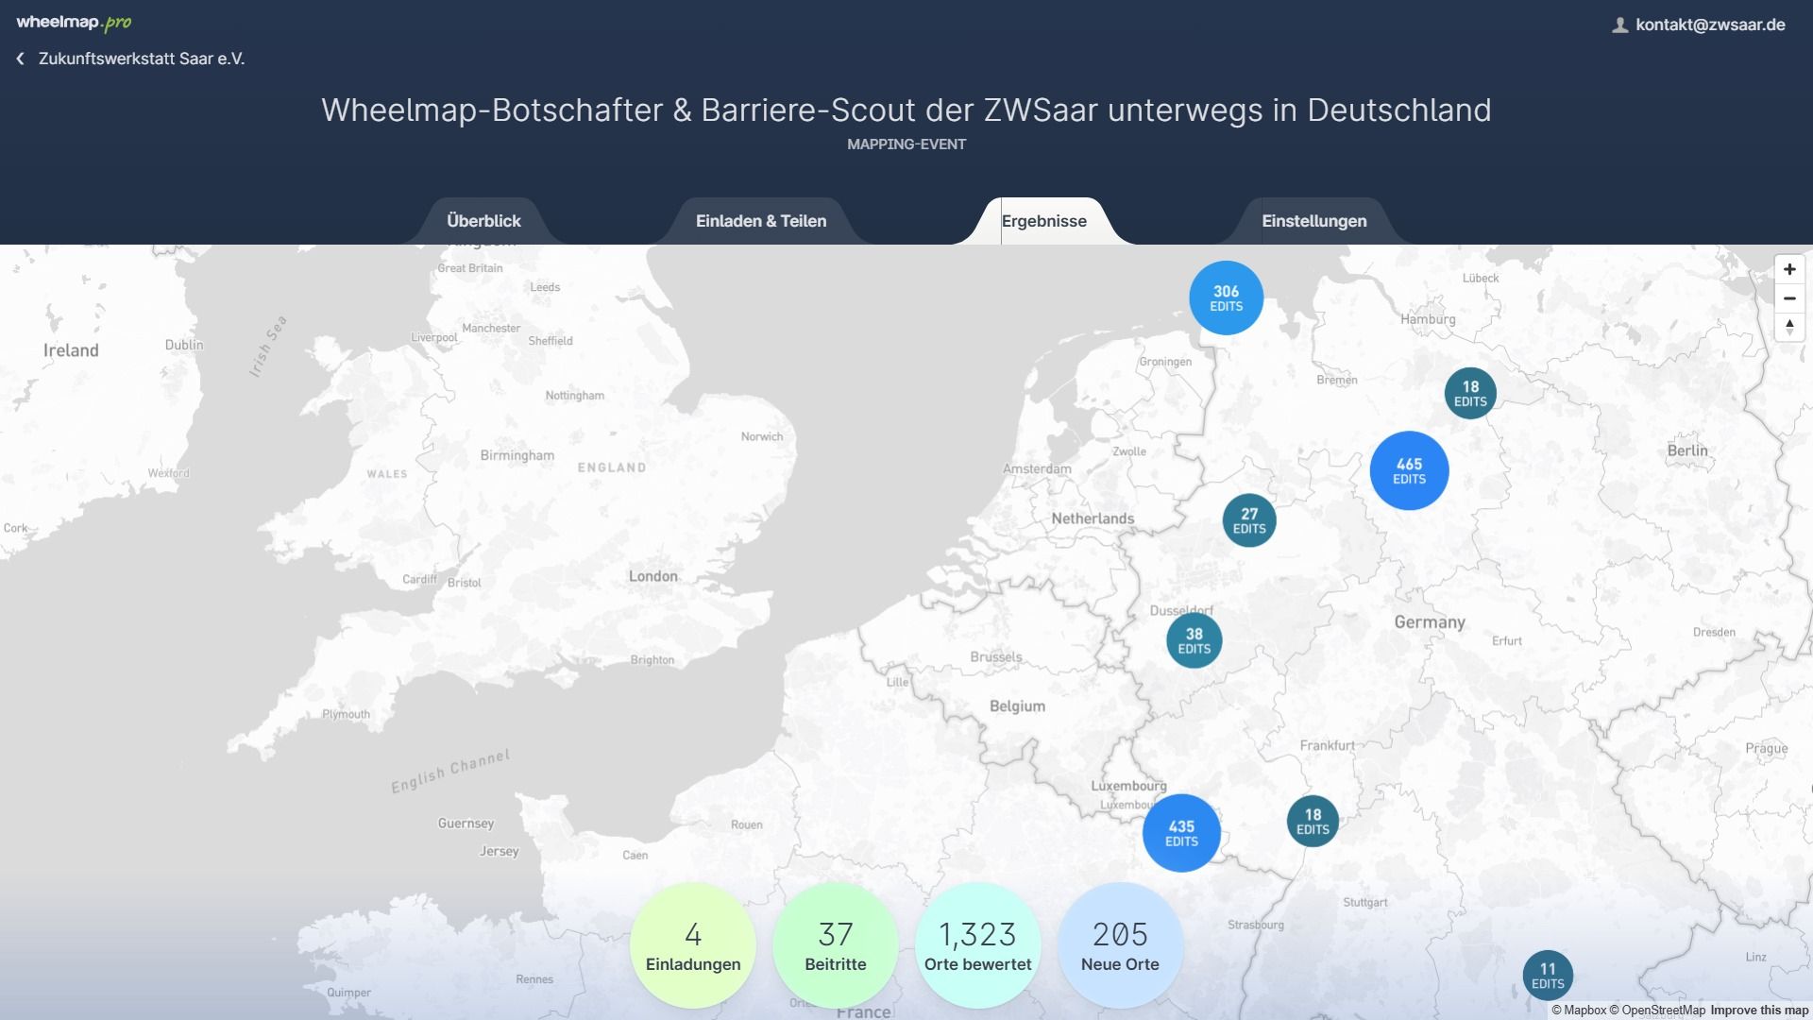This screenshot has width=1813, height=1020.
Task: Click the Zukunftswerkstatt Saar e.V. back link
Action: (x=142, y=59)
